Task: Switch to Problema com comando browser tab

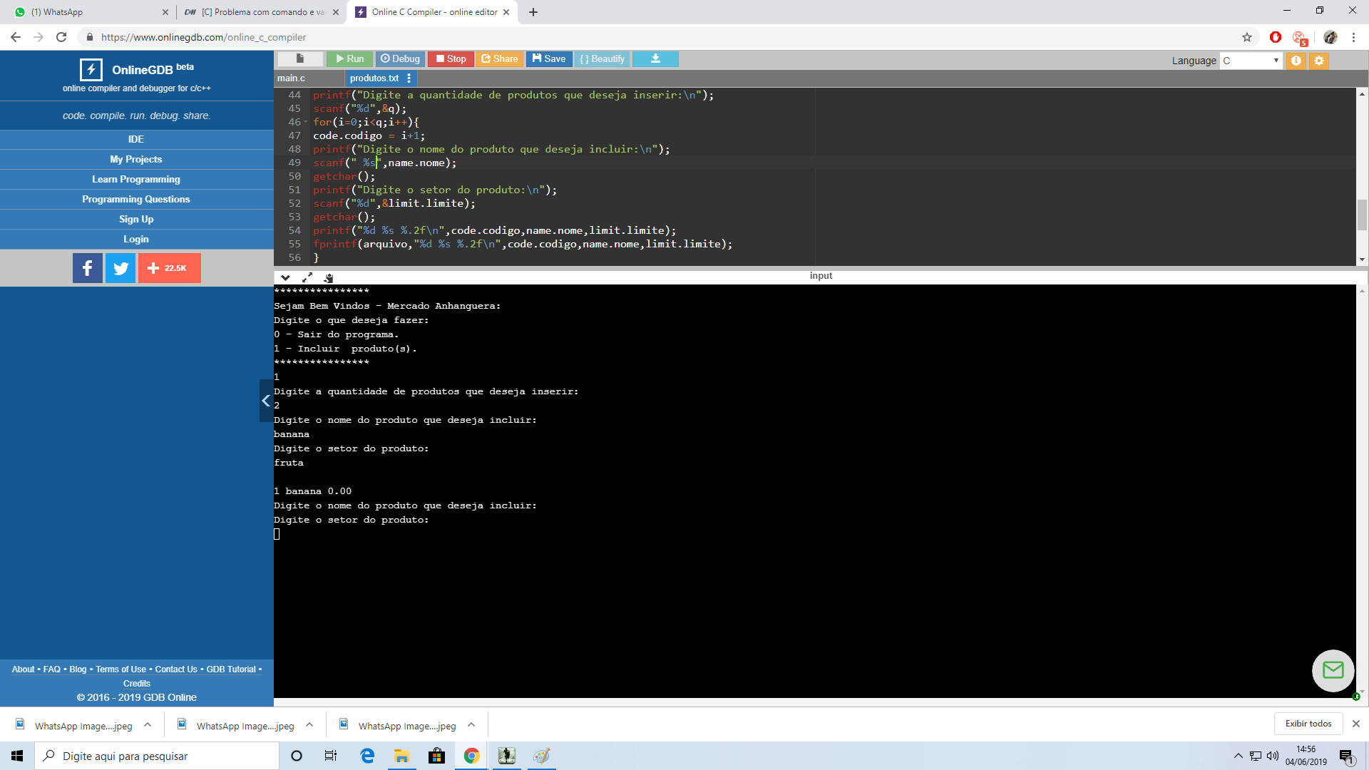Action: click(x=260, y=12)
